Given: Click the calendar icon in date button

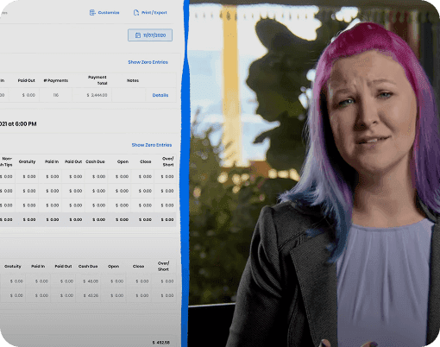Looking at the screenshot, I should pyautogui.click(x=138, y=35).
